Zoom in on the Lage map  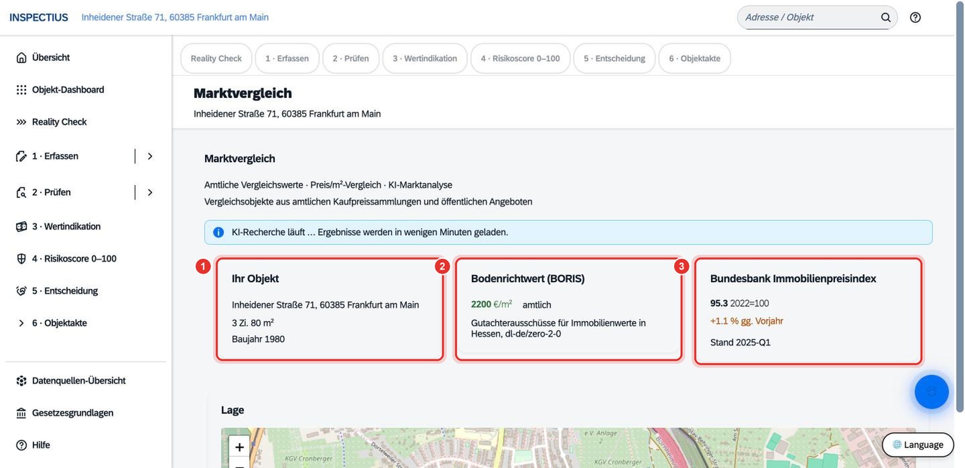(239, 447)
